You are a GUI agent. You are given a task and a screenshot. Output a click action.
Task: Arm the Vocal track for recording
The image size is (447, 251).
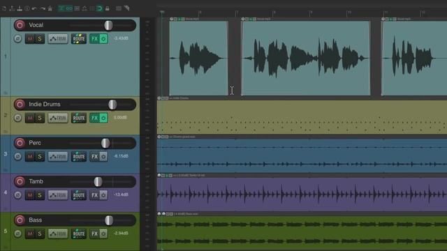click(20, 25)
